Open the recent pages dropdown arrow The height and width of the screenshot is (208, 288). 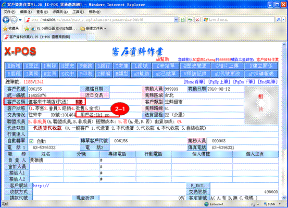coord(20,20)
